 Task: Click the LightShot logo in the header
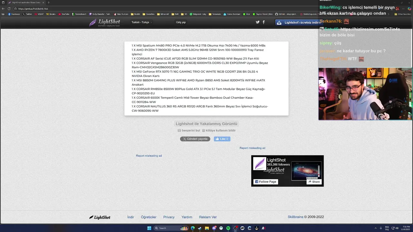105,23
